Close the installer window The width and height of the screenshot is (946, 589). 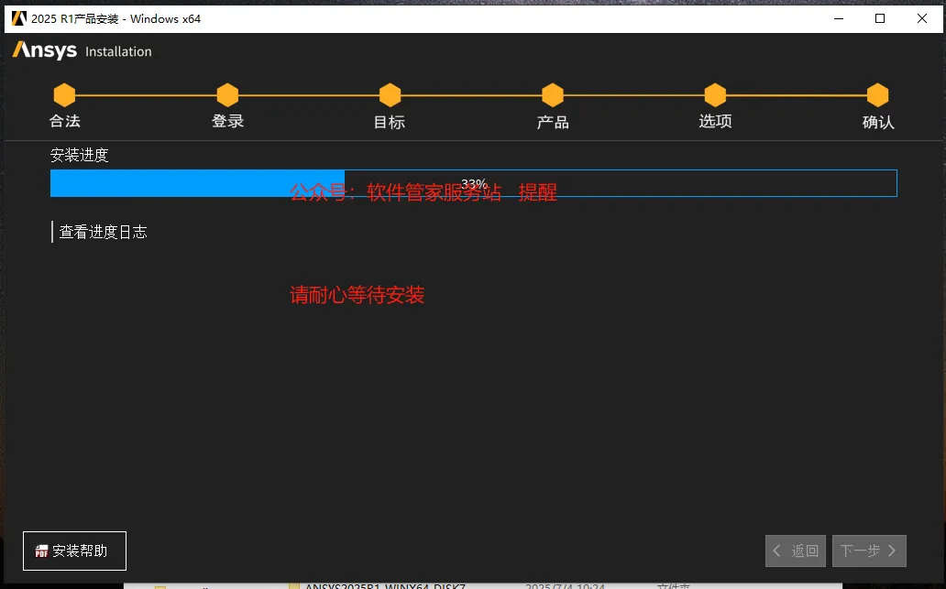click(922, 18)
